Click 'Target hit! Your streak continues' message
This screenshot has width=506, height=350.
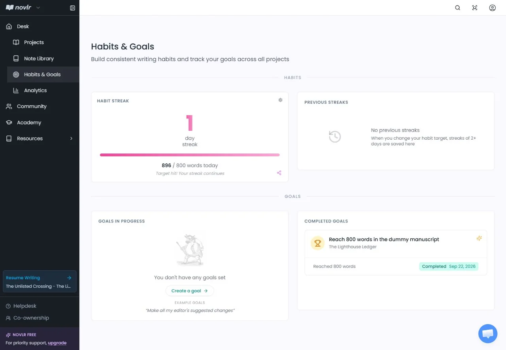point(190,174)
